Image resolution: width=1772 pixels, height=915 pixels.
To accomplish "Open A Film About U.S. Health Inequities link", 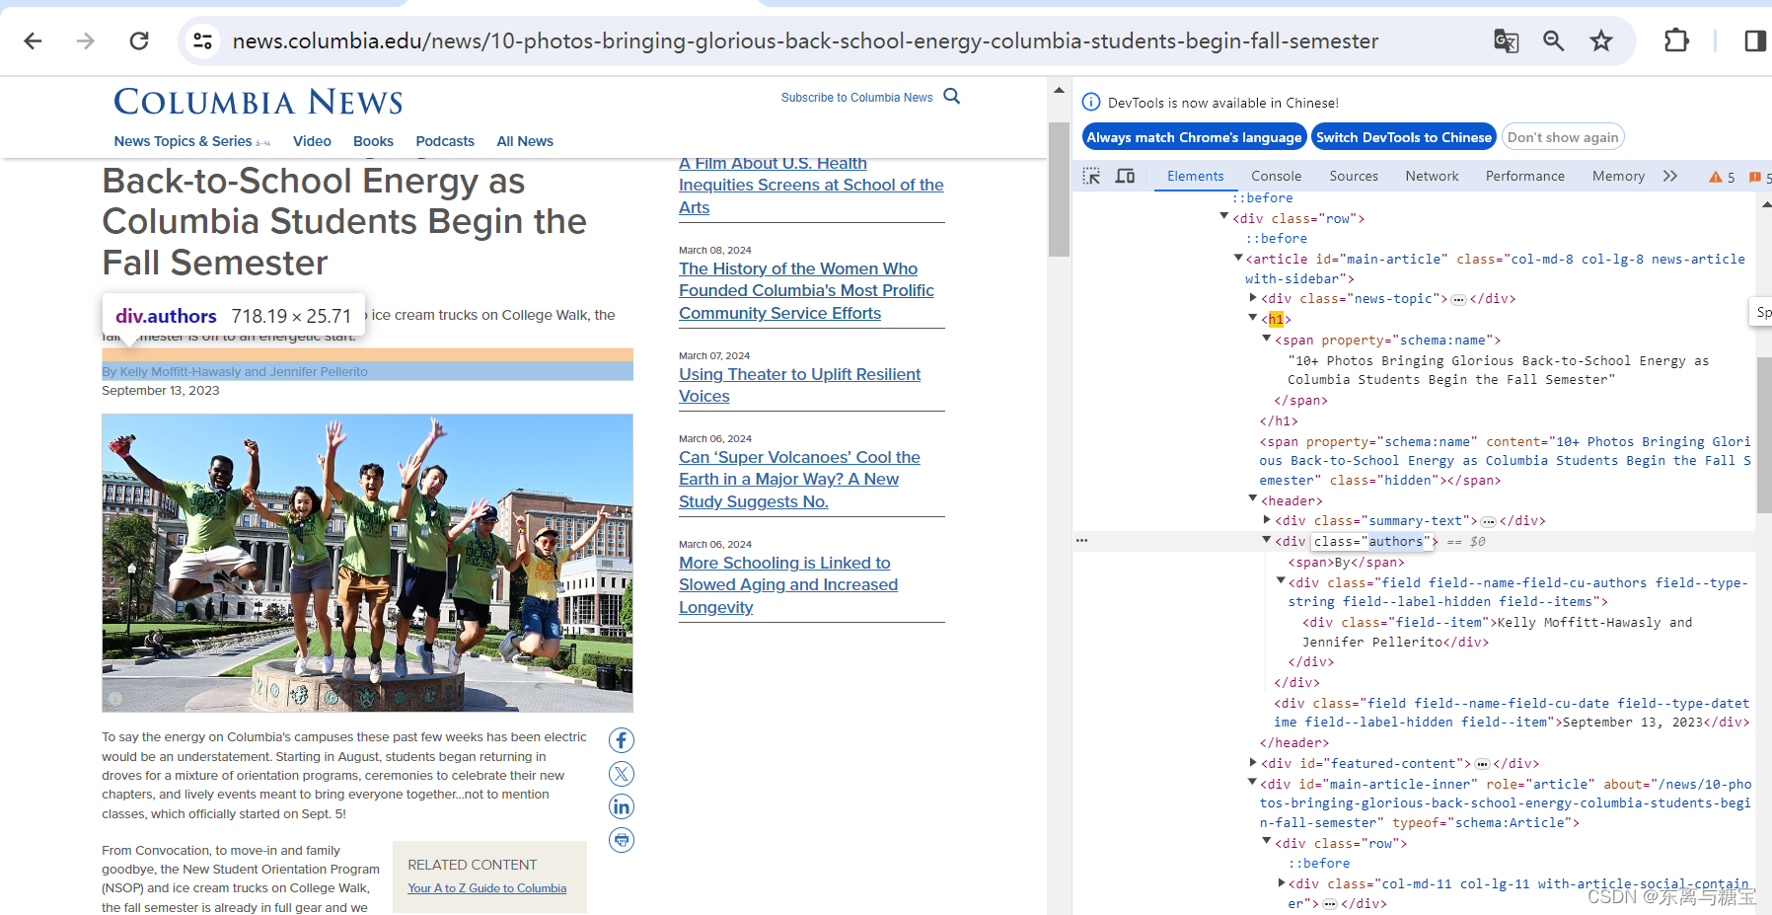I will click(811, 186).
